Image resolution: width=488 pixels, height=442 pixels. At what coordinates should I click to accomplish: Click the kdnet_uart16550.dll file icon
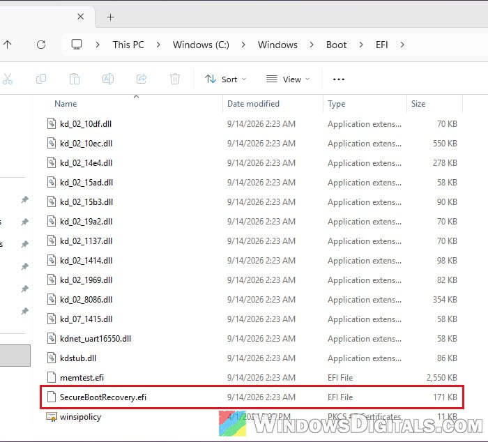pos(52,338)
